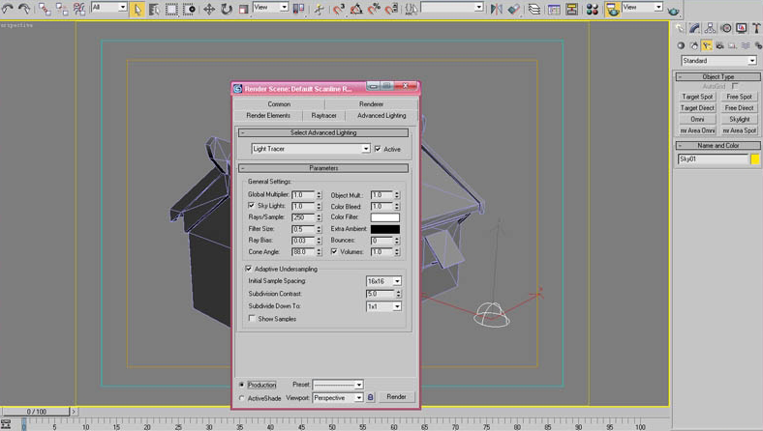Toggle Select and Manipulate icon

tap(320, 9)
